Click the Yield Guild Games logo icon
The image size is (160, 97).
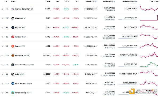click(x=13, y=65)
